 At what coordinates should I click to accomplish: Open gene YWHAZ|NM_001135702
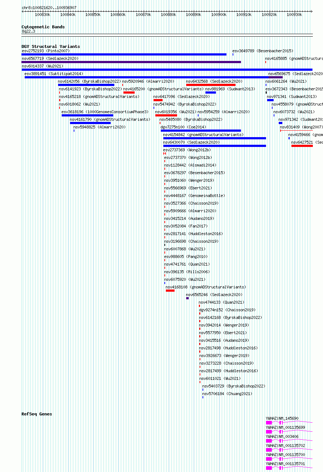[286, 446]
